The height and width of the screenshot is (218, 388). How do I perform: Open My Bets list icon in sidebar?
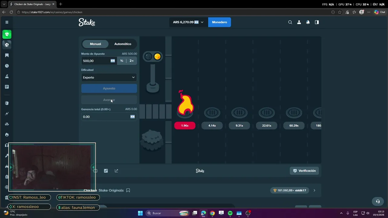7,87
